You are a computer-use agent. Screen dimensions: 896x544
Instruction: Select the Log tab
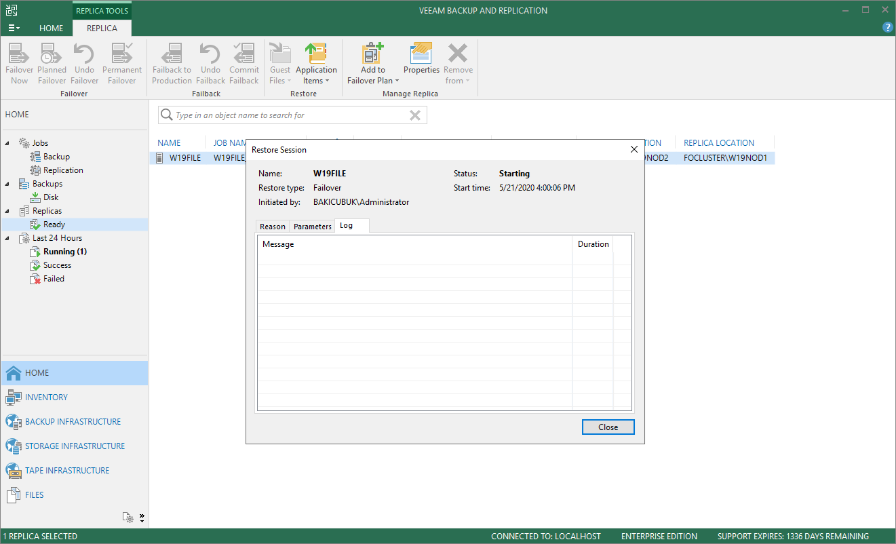coord(352,226)
